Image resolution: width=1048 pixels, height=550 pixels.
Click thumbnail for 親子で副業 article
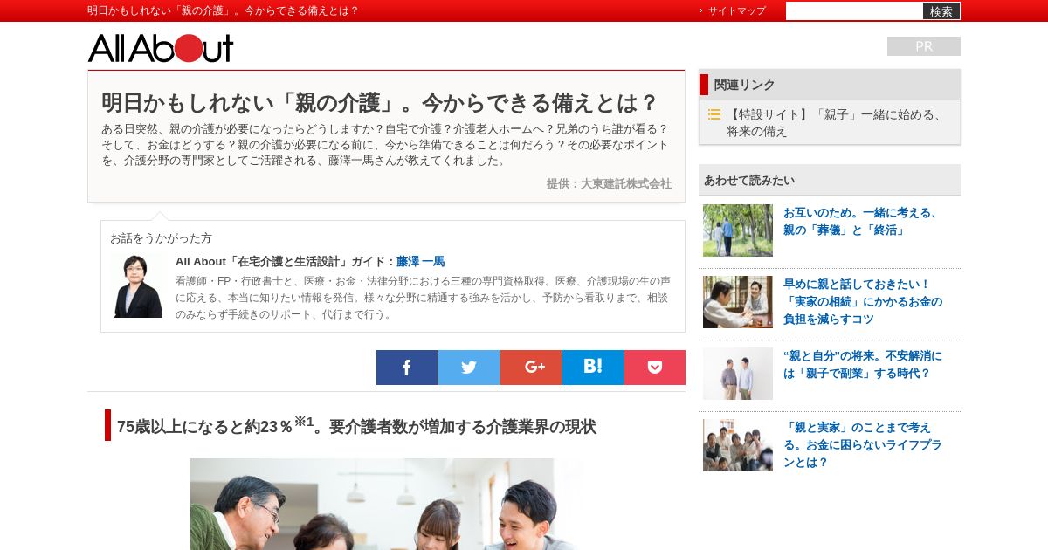click(x=738, y=374)
